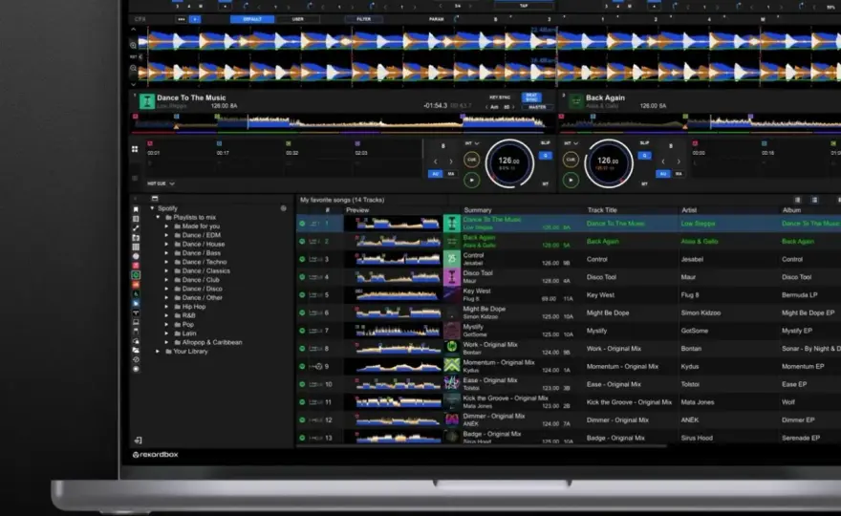Screen dimensions: 841x516
Task: Open the three-dots button next to CFX
Action: click(182, 19)
